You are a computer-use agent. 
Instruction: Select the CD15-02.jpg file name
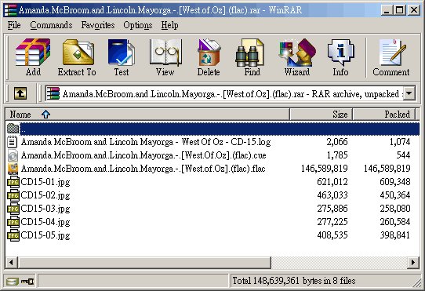point(45,195)
